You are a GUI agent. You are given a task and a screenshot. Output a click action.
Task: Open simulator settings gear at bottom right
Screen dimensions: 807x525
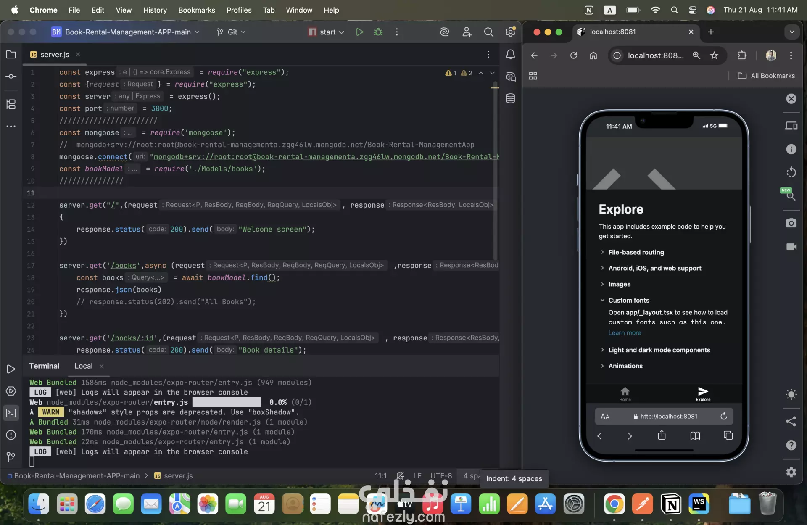(791, 472)
